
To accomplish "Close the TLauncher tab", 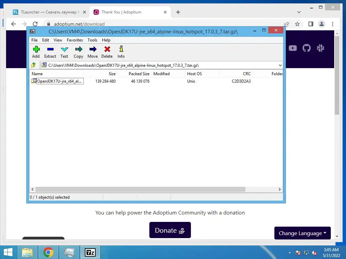I will point(84,12).
